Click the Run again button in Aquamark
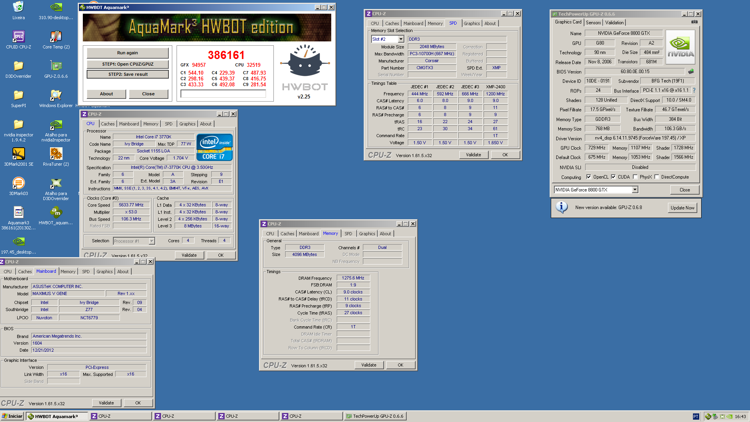 click(x=127, y=53)
